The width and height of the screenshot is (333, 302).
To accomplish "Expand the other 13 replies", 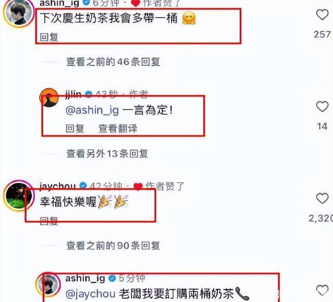I will [x=107, y=153].
